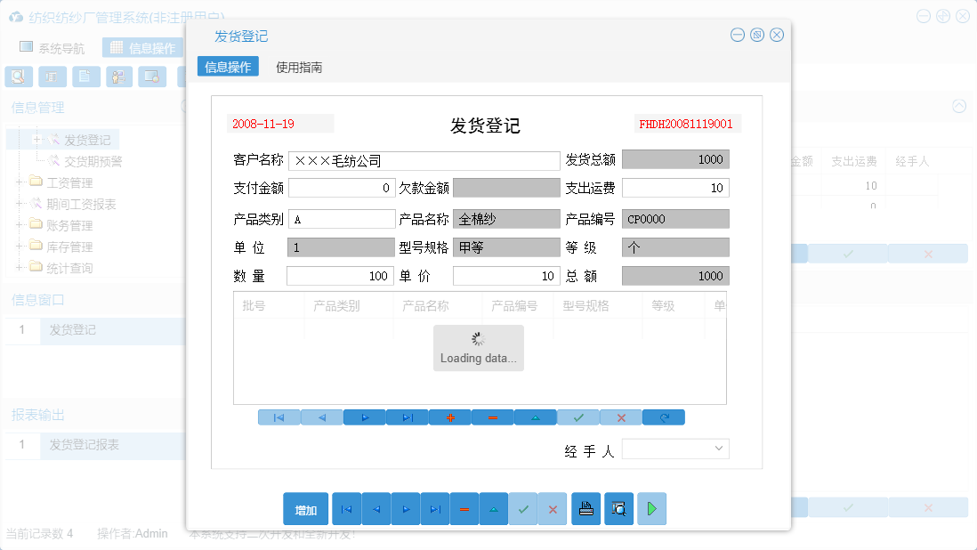Open the print preview icon

(x=618, y=508)
